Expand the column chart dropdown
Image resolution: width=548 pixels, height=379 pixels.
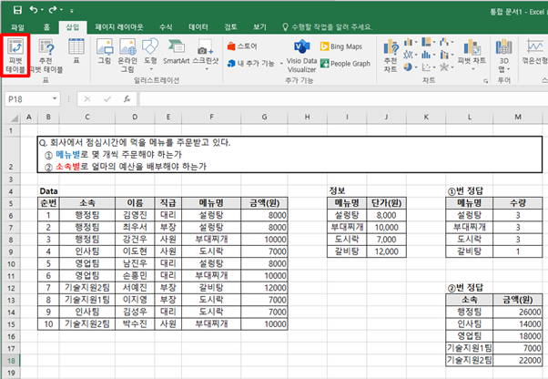[x=416, y=43]
